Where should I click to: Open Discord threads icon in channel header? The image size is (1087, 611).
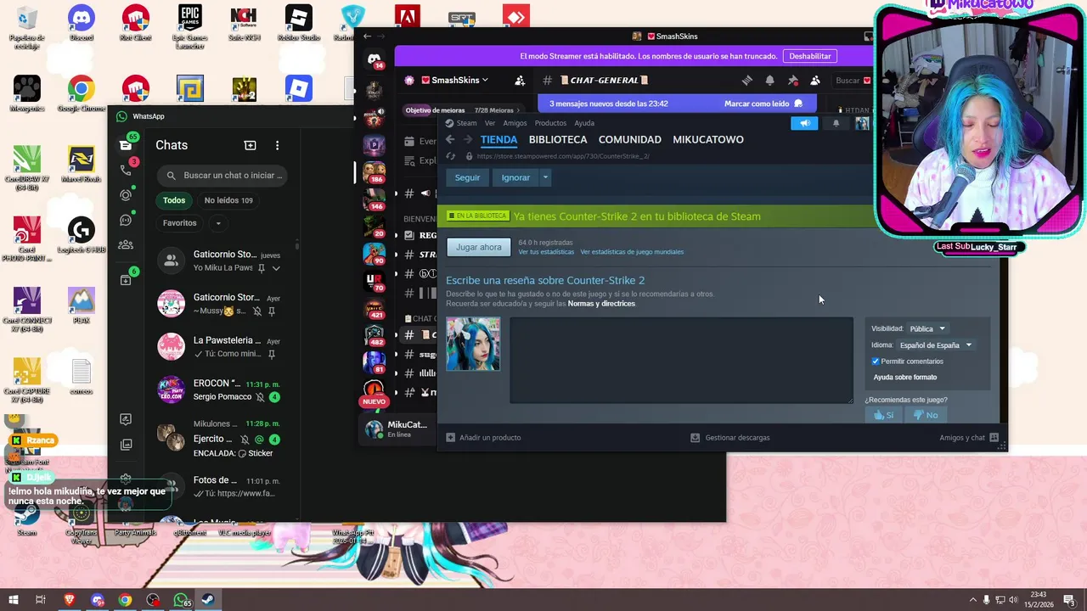(x=747, y=81)
